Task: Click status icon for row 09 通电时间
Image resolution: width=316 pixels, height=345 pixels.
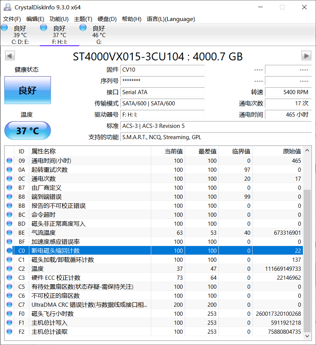Action: (9, 160)
